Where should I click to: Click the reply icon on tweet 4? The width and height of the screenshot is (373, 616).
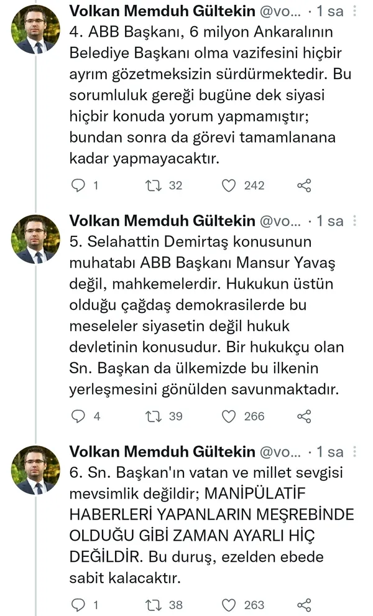click(x=77, y=185)
